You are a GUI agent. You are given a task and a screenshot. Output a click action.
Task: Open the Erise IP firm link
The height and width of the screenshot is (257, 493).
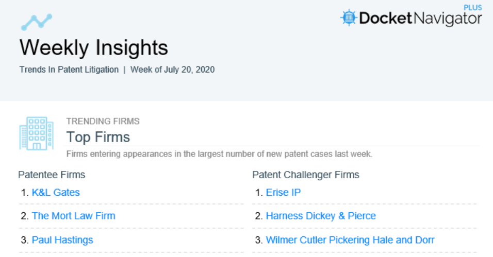click(x=283, y=192)
